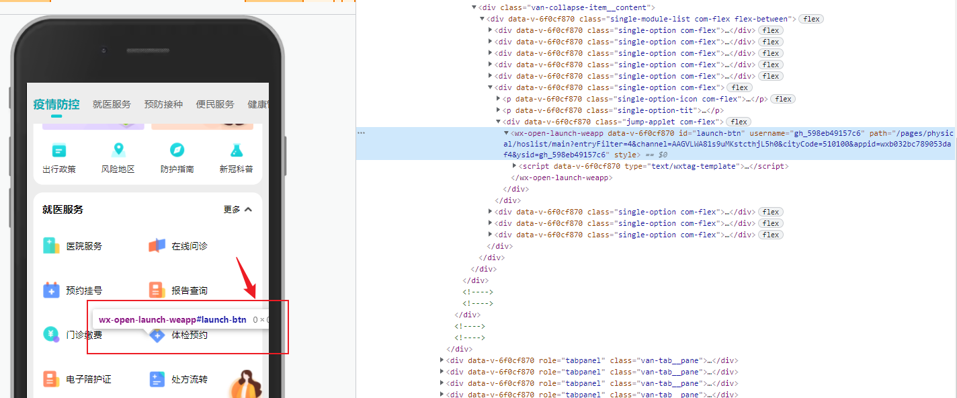Tap the 处方流转 icon

coord(157,379)
